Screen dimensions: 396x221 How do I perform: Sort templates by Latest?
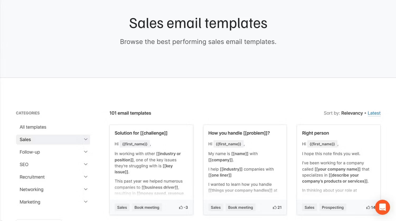(x=374, y=113)
